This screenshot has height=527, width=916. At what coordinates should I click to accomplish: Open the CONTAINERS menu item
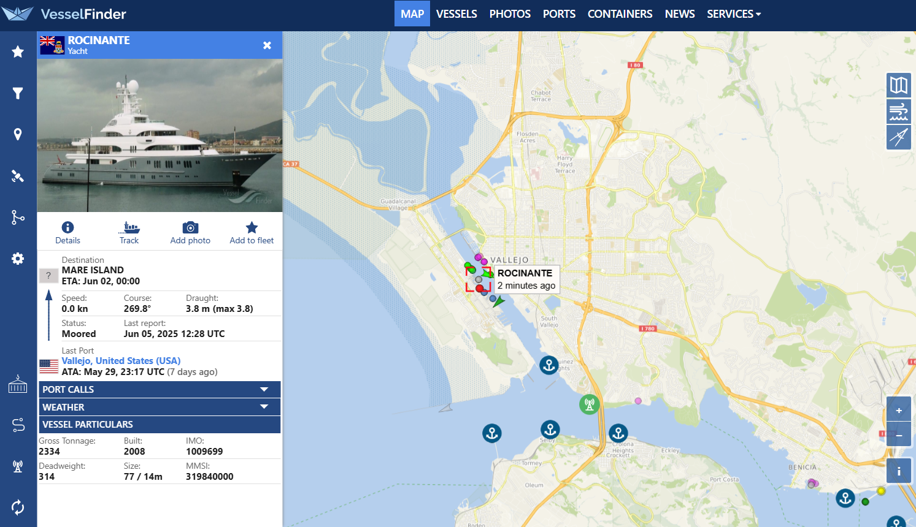pos(620,13)
